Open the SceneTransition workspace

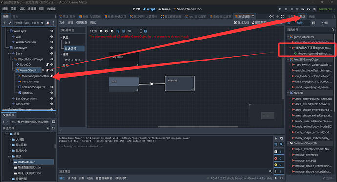(x=188, y=9)
